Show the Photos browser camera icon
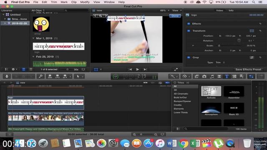Image resolution: width=267 pixels, height=150 pixels. click(204, 77)
